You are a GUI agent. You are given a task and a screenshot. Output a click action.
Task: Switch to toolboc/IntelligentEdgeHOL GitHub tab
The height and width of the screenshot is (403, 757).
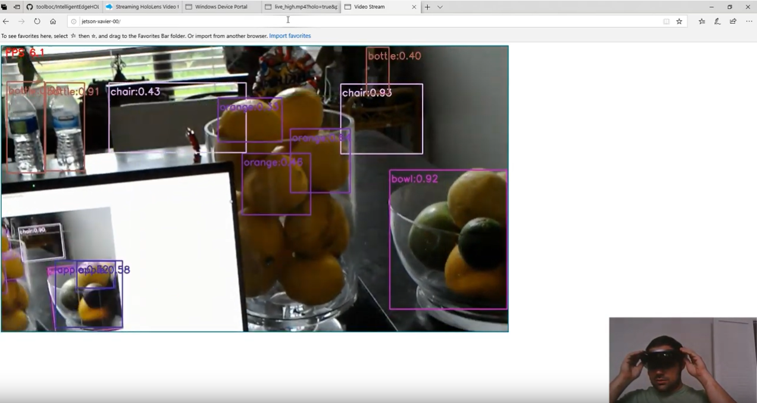62,7
